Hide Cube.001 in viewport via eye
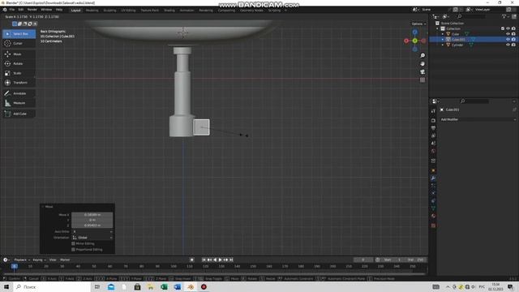 (x=508, y=40)
